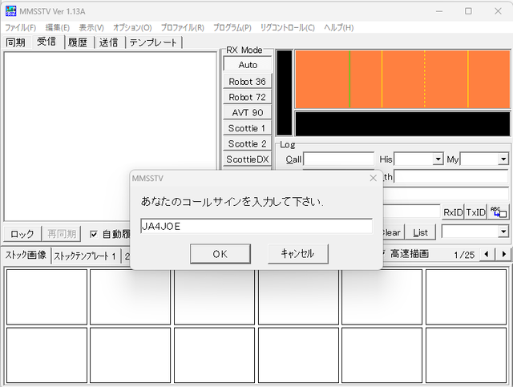Select Scottie 1 RX mode
Screen dimensions: 513x387
[x=248, y=128]
